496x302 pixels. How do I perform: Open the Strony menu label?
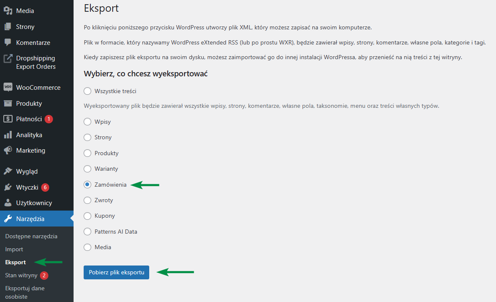pos(25,27)
